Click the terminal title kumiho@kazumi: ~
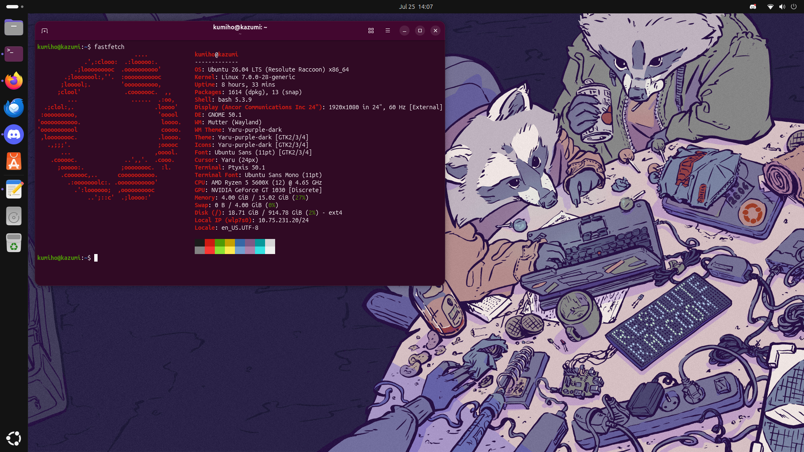 (240, 27)
